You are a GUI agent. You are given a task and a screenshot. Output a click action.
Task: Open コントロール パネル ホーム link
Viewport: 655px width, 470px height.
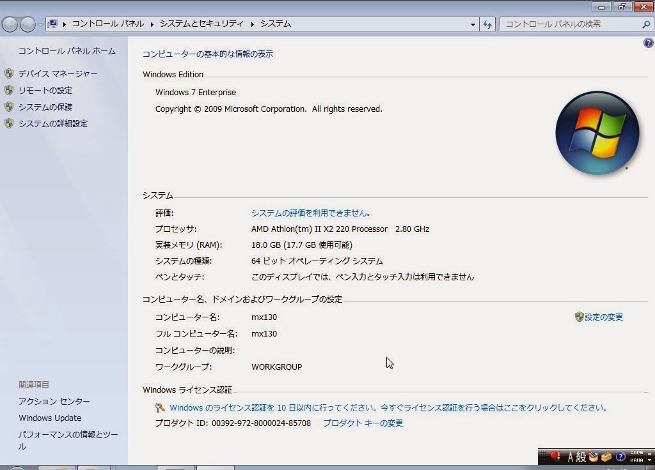pos(67,51)
